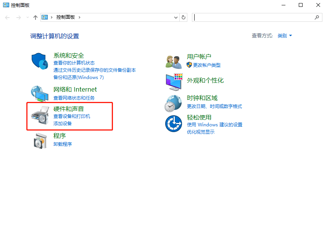
Task: Expand the address bar history dropdown
Action: click(x=176, y=17)
